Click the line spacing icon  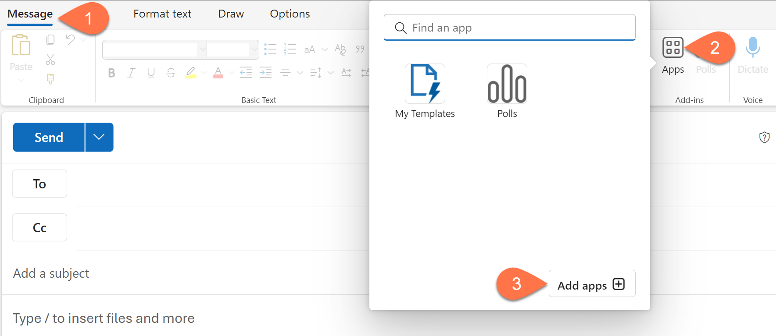click(x=316, y=72)
